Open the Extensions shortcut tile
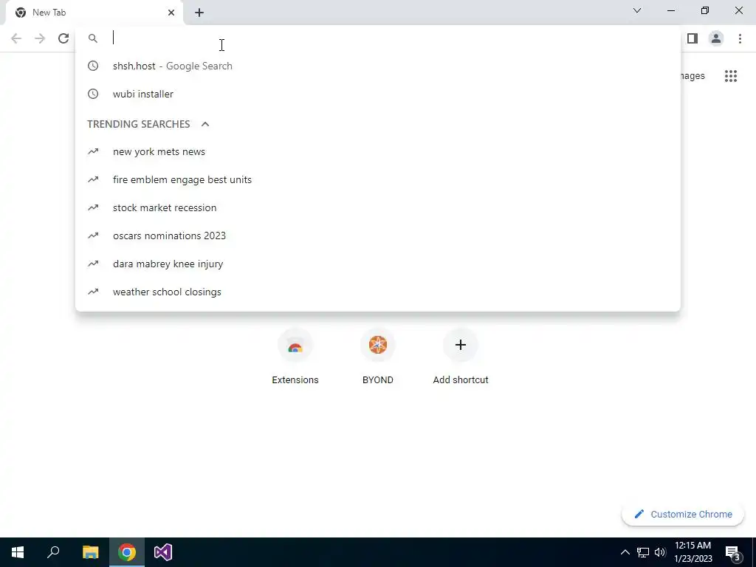 tap(295, 357)
